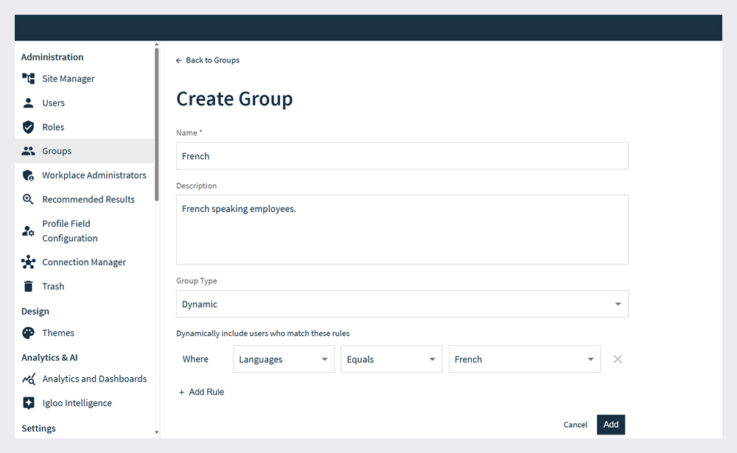Viewport: 737px width, 453px height.
Task: Click the Profile Field Configuration icon
Action: (x=28, y=231)
